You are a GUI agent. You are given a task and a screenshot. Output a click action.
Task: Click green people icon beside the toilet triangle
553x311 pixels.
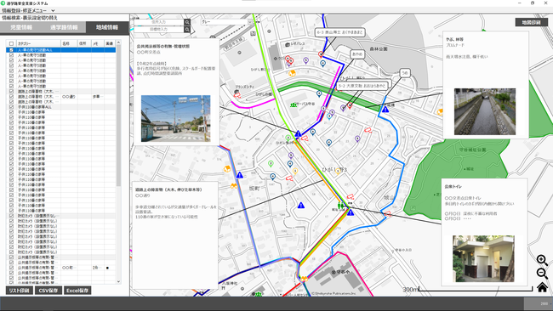click(x=340, y=205)
